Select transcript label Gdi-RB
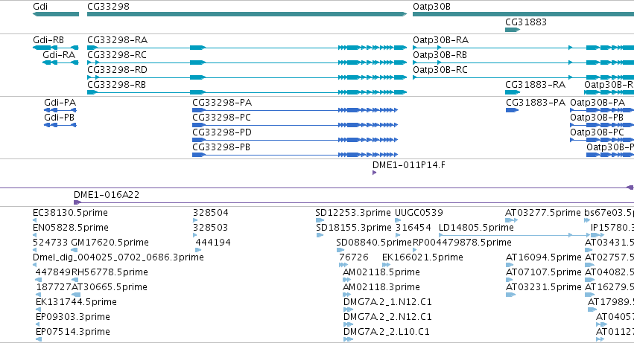634x343 pixels. coord(48,40)
